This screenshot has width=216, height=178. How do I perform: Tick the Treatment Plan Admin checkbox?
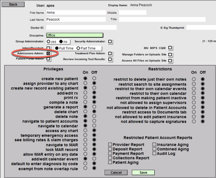110,53
